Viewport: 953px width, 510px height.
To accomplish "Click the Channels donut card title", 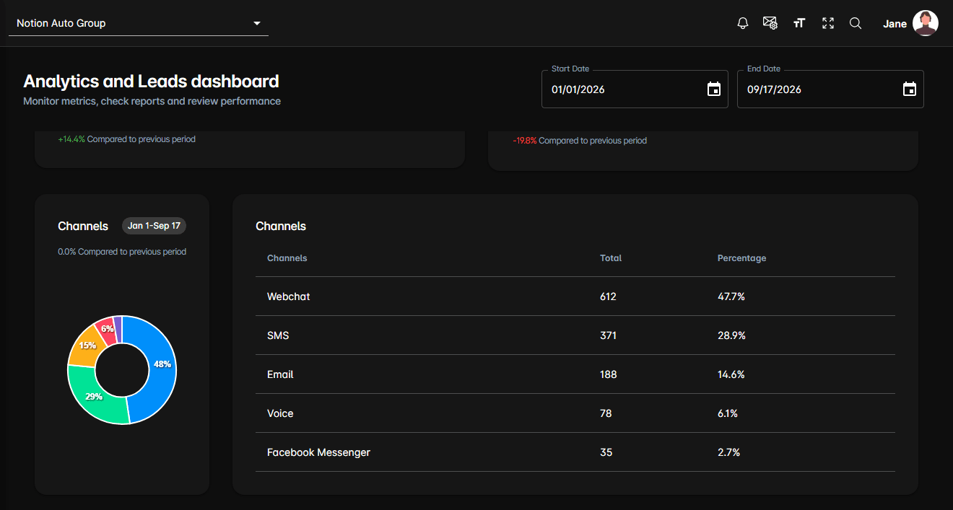I will coord(83,226).
